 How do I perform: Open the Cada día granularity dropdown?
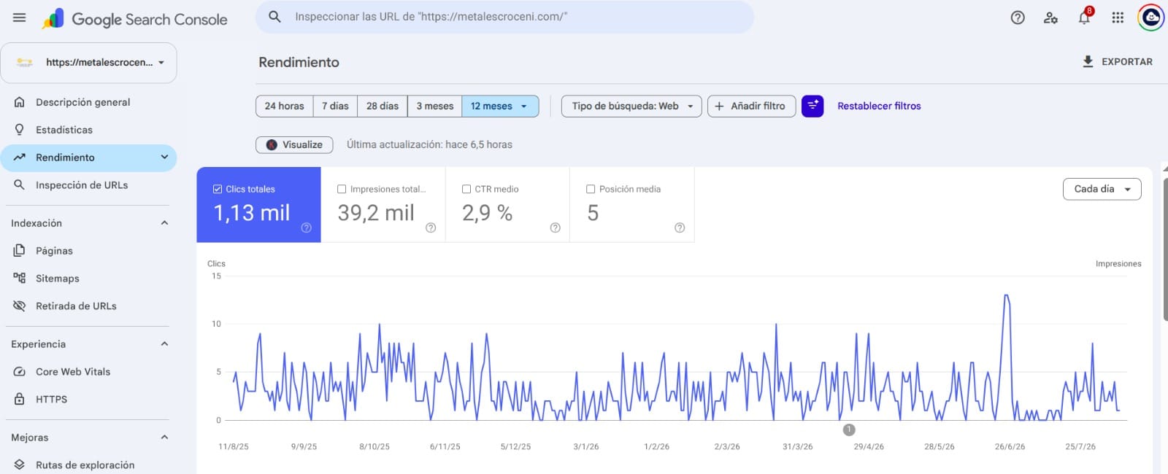coord(1102,189)
